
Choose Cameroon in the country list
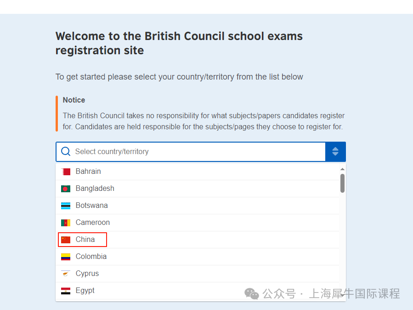click(197, 223)
